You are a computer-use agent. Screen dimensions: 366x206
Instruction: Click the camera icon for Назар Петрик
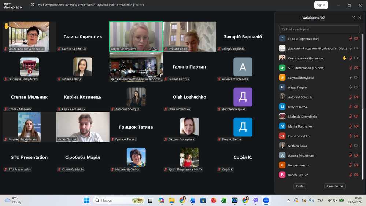click(x=356, y=87)
